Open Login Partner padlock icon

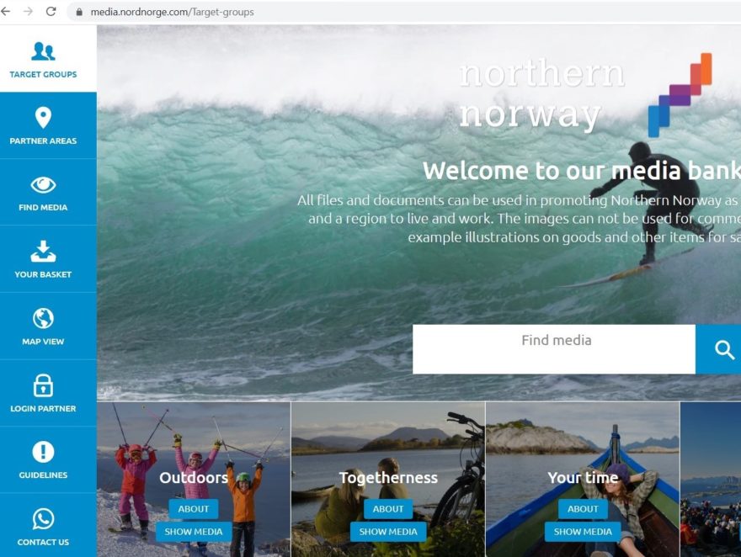tap(43, 385)
